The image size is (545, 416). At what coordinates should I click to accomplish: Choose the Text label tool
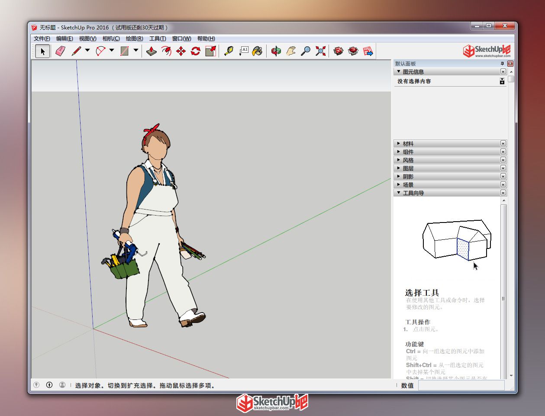point(243,51)
